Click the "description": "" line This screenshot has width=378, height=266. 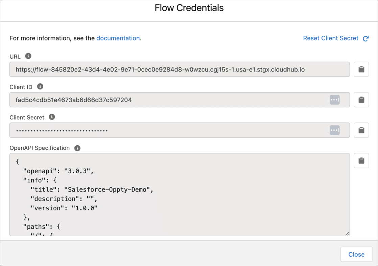point(64,199)
